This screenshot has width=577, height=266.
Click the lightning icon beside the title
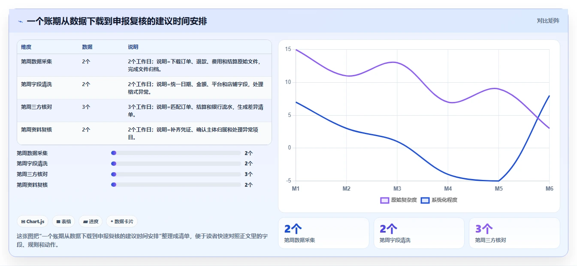pos(21,21)
